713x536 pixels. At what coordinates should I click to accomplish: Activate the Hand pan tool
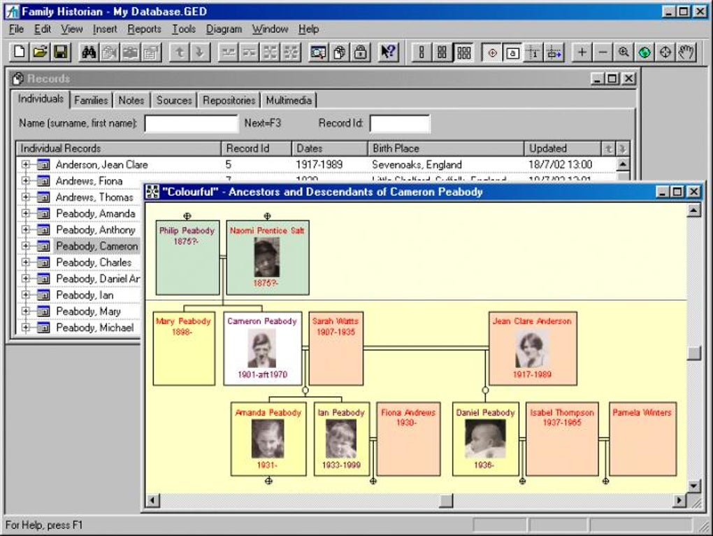pos(687,50)
